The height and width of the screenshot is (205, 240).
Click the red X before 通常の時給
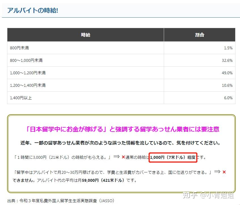click(123, 157)
